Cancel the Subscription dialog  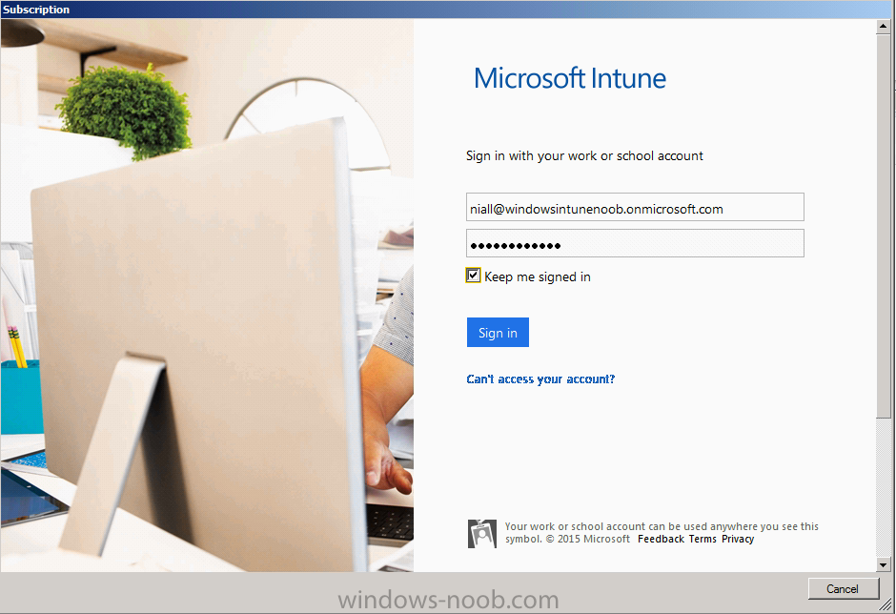(x=843, y=589)
